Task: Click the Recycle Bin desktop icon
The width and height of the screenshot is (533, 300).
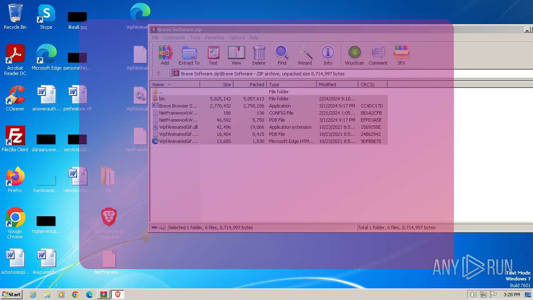Action: [15, 17]
